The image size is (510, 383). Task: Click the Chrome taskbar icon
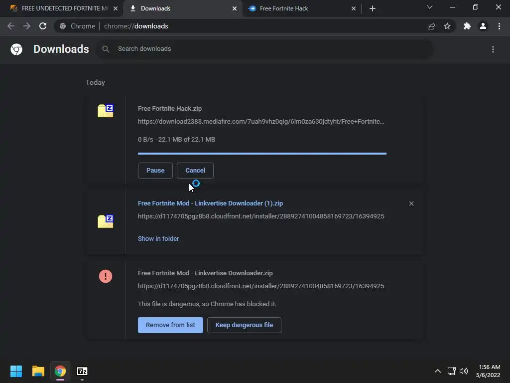pyautogui.click(x=60, y=371)
